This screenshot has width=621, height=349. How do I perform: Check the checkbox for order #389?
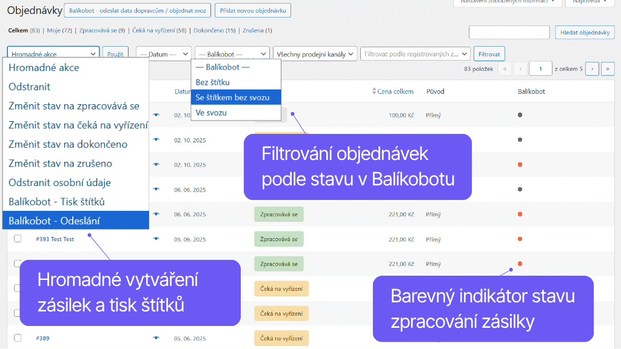pyautogui.click(x=16, y=338)
